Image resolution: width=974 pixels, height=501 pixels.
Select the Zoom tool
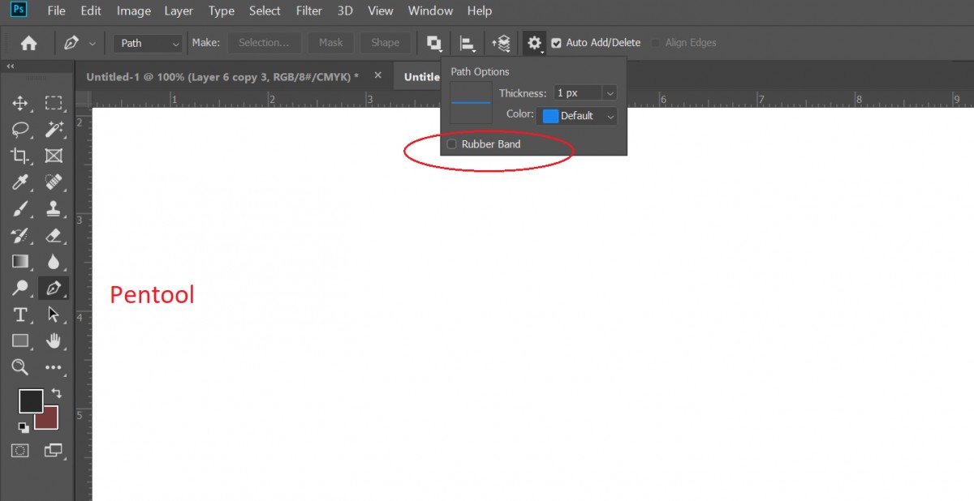19,367
